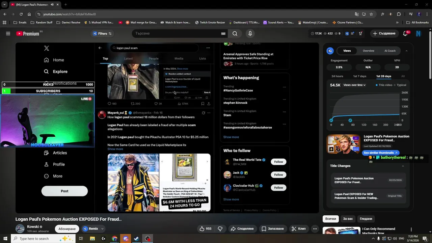The image size is (432, 243).
Task: Open Chrome apps grid in bookmarks bar
Action: pyautogui.click(x=4, y=22)
